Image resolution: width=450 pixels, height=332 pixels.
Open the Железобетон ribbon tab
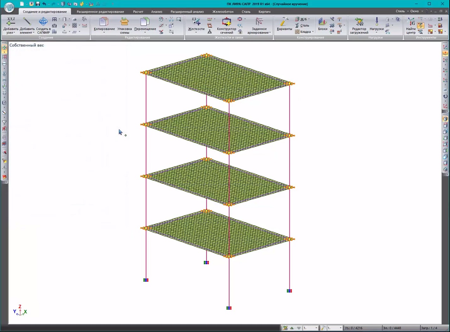click(223, 12)
